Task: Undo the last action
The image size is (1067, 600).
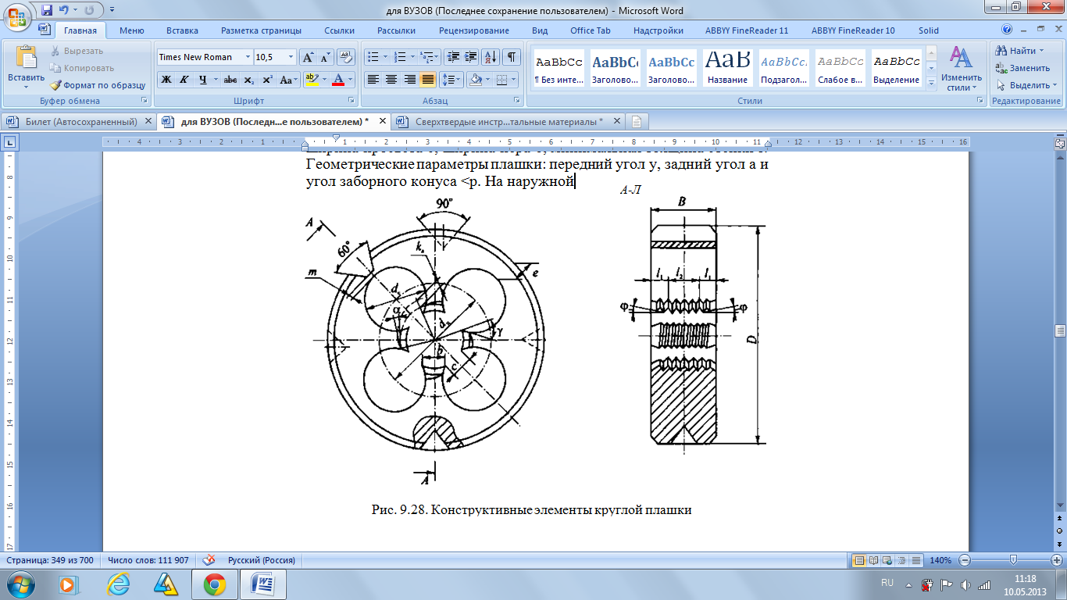Action: pos(66,11)
